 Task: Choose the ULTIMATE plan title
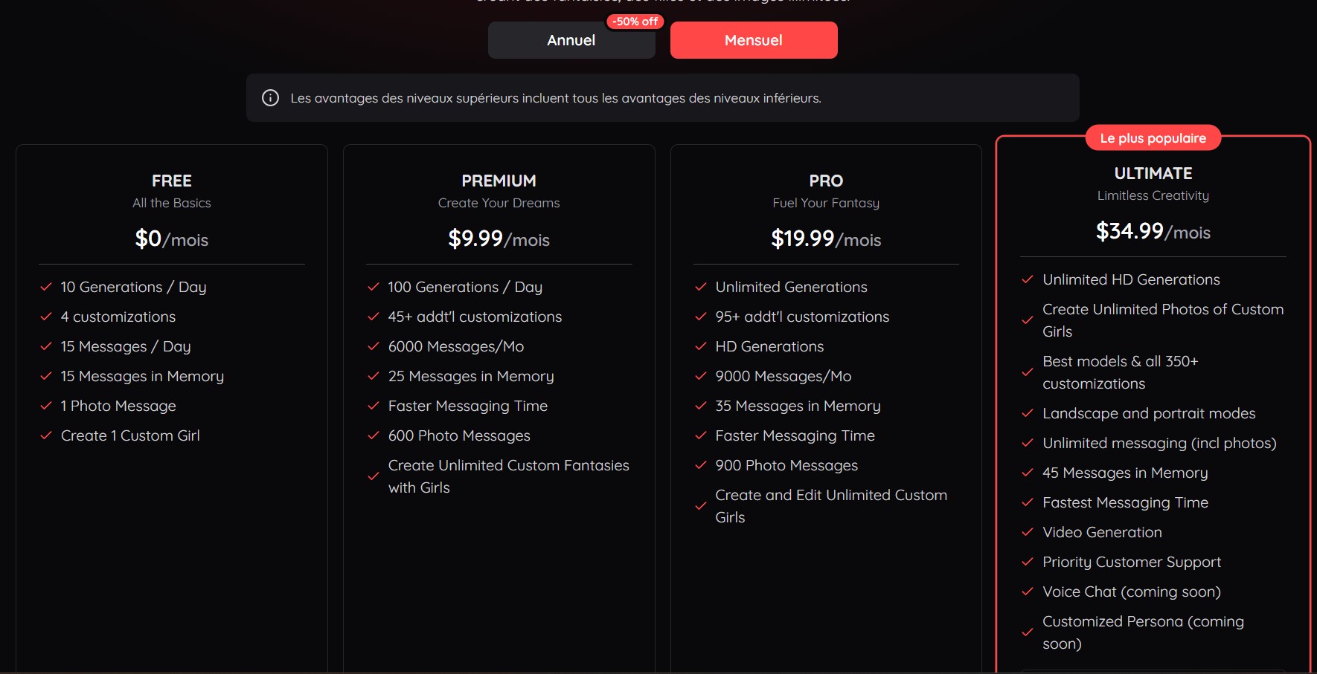pyautogui.click(x=1153, y=173)
